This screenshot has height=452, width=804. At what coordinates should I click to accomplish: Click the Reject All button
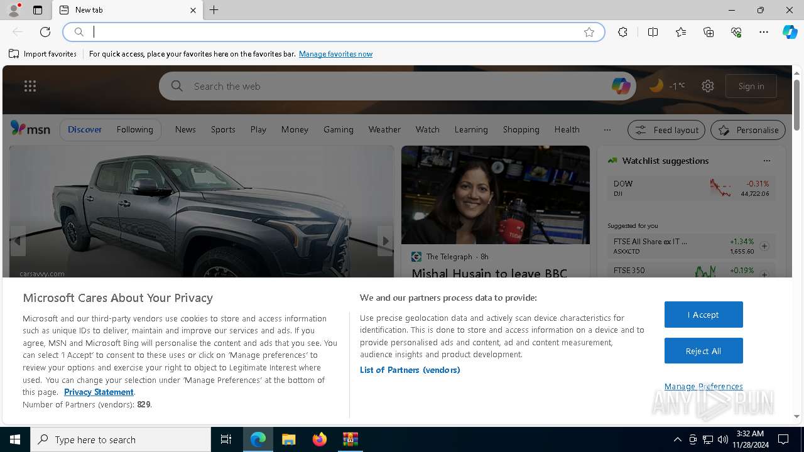click(703, 351)
